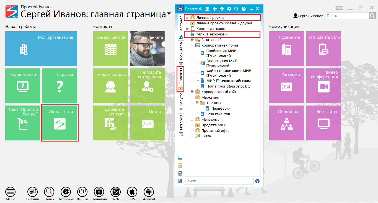Screen dimensions: 378x203
Task: Click the Поиск magnifier icon in bottom toolbar
Action: click(49, 192)
